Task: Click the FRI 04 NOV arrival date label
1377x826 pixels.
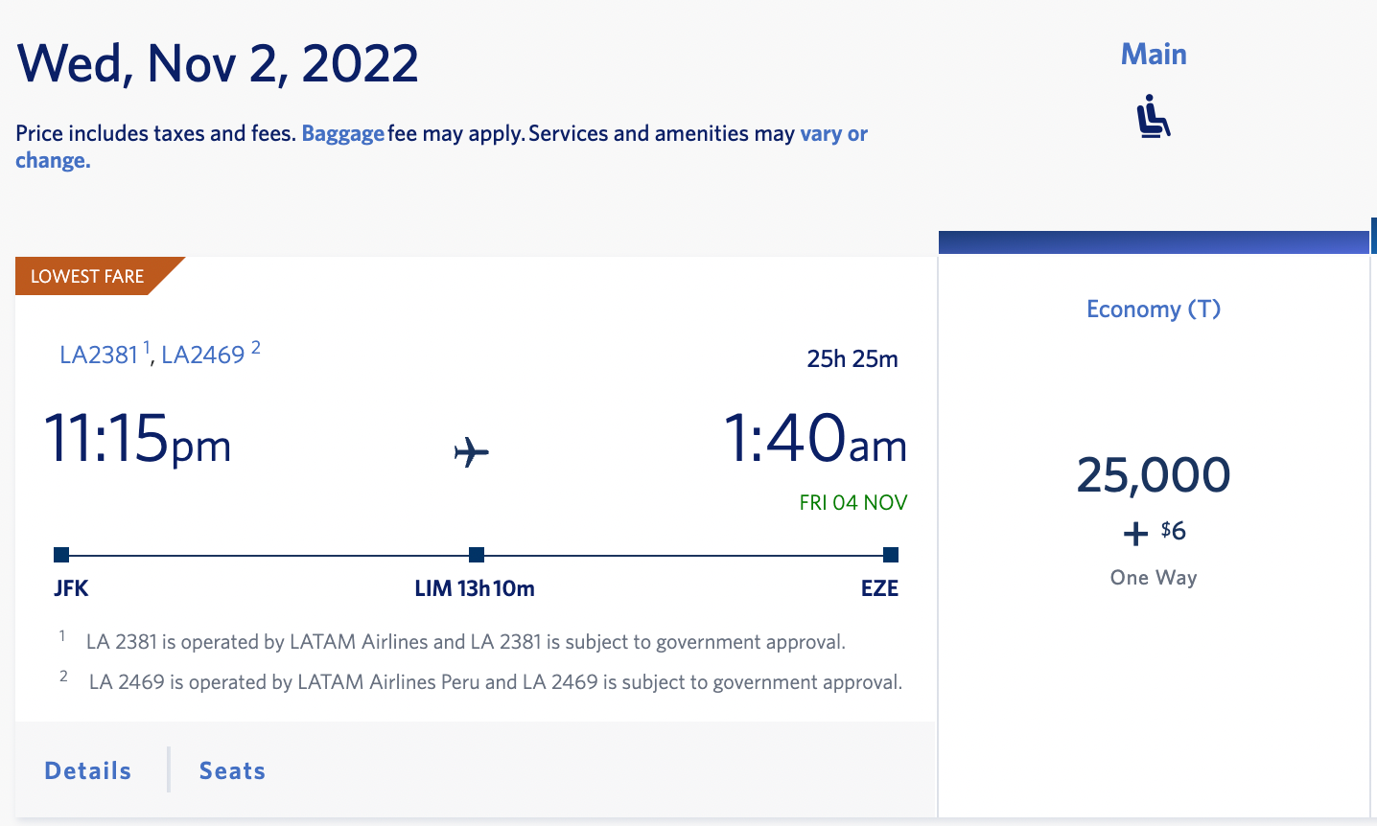Action: (852, 502)
